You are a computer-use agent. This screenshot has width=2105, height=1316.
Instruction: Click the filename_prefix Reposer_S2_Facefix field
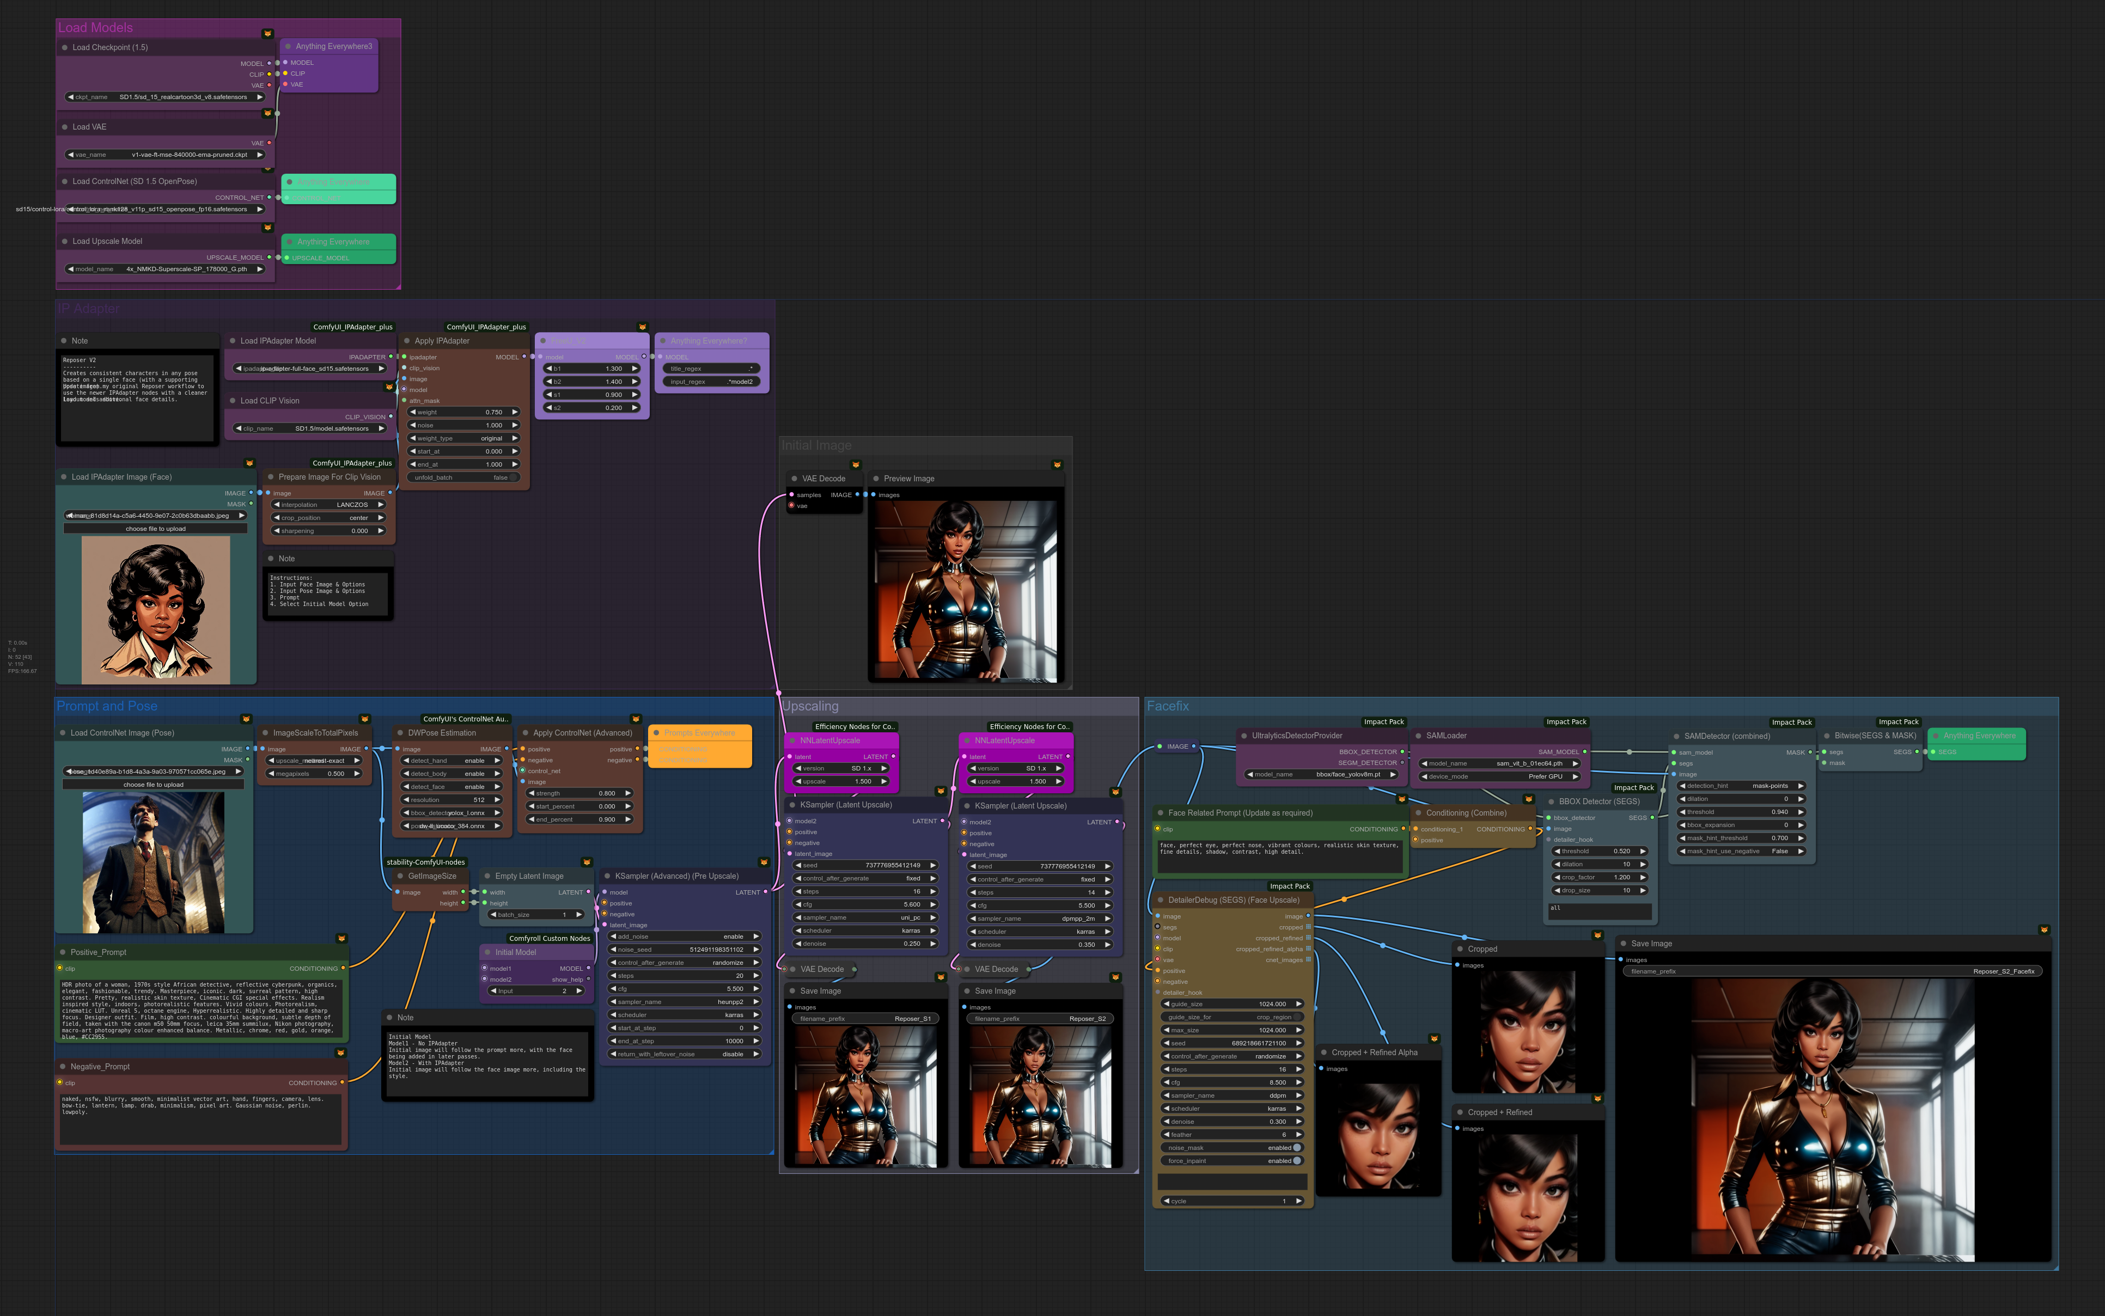pyautogui.click(x=1832, y=971)
